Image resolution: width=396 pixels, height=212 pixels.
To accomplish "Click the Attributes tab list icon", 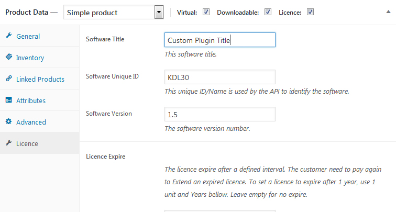I will pos(9,100).
